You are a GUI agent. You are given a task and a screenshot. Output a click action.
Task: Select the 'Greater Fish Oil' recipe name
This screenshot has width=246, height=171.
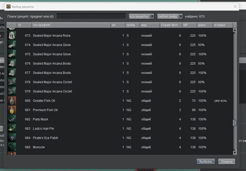[x=44, y=101]
